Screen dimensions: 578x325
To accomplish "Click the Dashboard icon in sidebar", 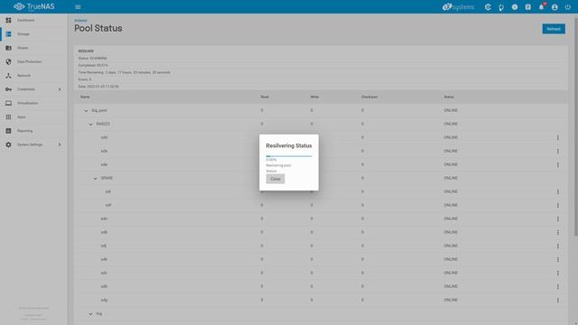I will [8, 20].
